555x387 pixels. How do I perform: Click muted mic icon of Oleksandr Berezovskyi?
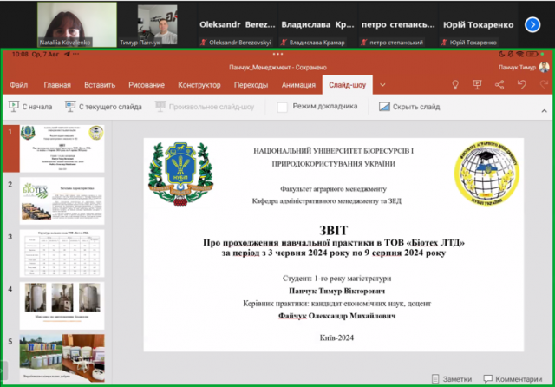tap(203, 43)
